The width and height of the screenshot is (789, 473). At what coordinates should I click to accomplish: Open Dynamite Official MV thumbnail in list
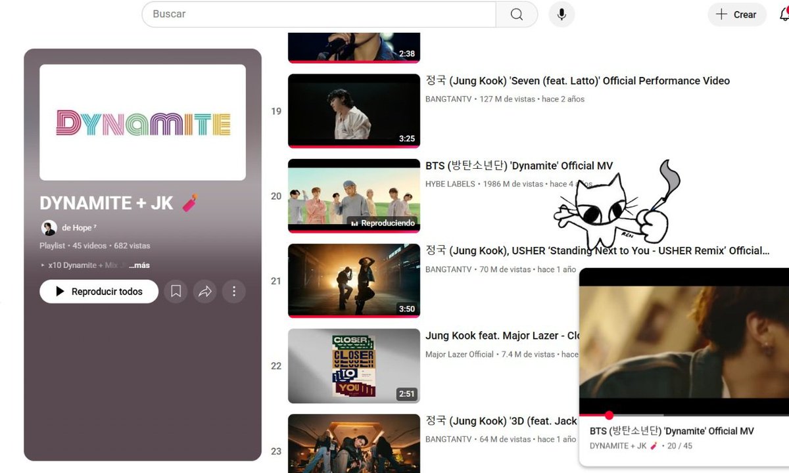pyautogui.click(x=354, y=196)
